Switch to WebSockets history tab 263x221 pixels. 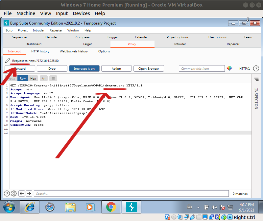pyautogui.click(x=74, y=51)
